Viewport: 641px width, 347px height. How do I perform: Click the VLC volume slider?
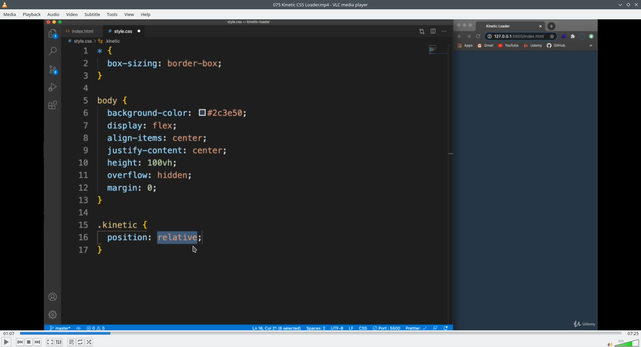pos(627,343)
